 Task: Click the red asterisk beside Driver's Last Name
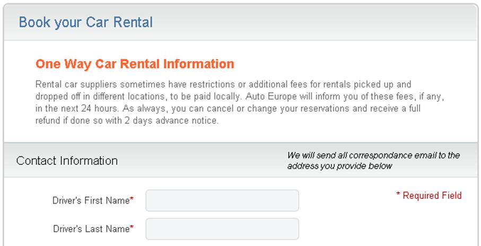(132, 229)
